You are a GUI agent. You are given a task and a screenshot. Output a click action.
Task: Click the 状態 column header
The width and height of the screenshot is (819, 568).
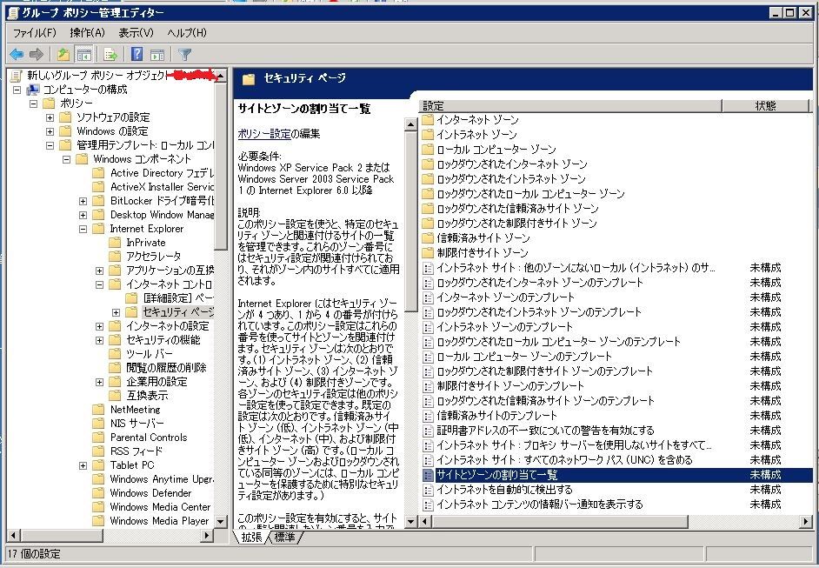pyautogui.click(x=765, y=105)
